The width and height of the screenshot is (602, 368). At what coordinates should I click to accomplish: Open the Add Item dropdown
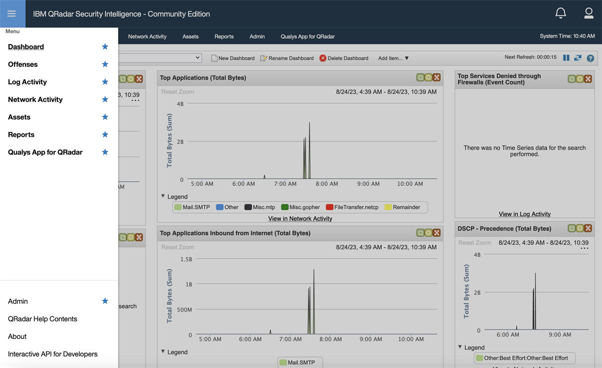pyautogui.click(x=393, y=58)
